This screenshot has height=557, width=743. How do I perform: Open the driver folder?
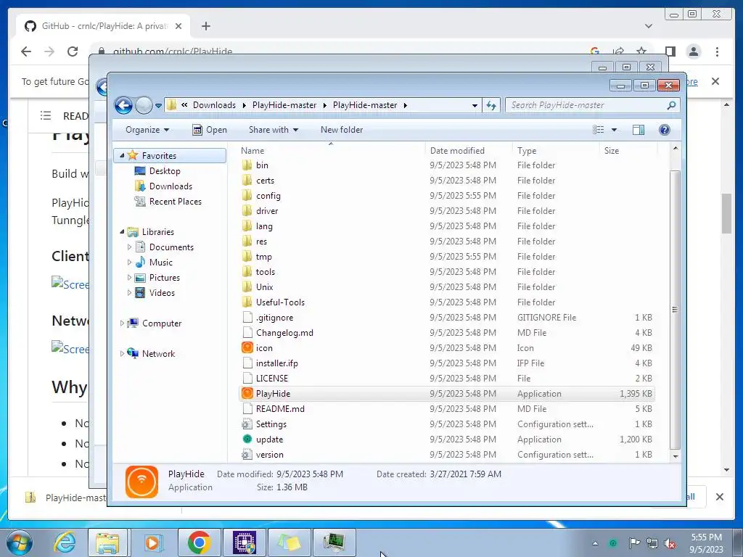point(267,211)
